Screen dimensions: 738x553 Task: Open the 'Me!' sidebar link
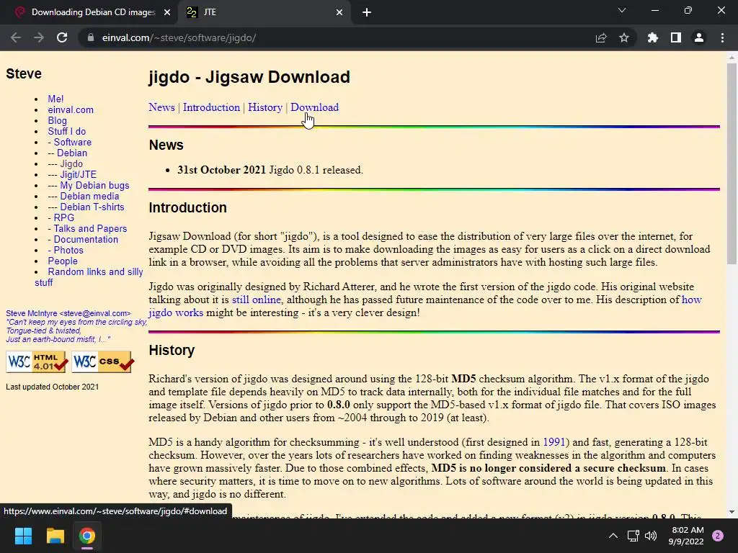pyautogui.click(x=55, y=99)
